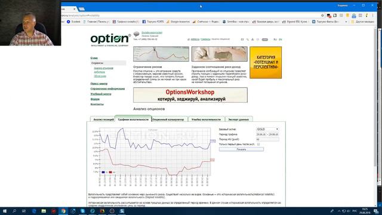Open the action center notification icon
382x215 pixels.
pyautogui.click(x=376, y=211)
